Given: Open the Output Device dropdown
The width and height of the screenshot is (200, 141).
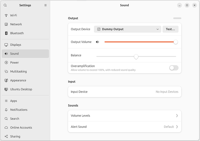Looking at the screenshot, I should [x=128, y=29].
